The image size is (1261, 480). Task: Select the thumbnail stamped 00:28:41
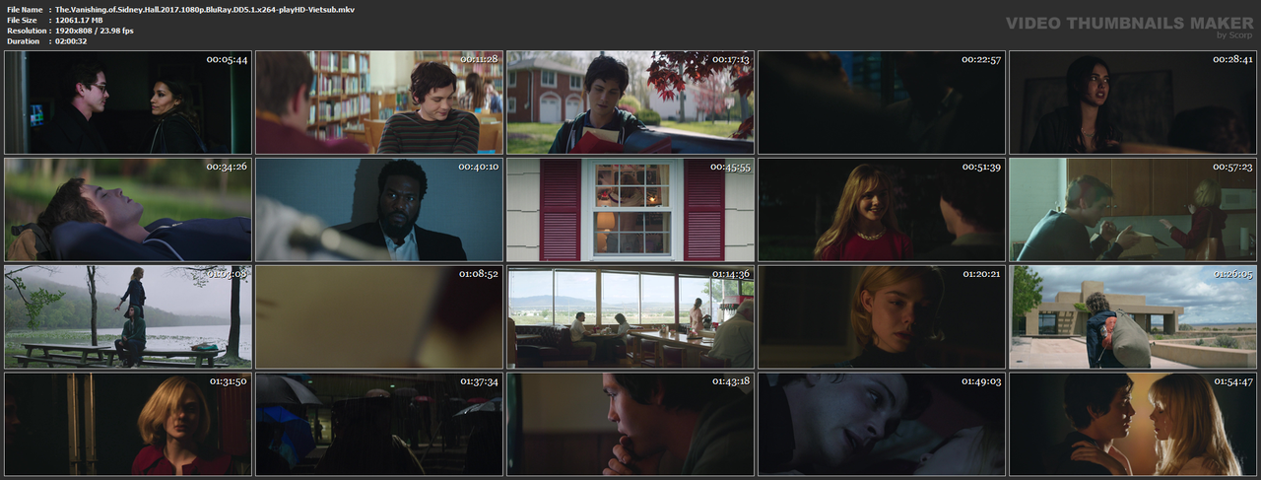(x=1133, y=102)
